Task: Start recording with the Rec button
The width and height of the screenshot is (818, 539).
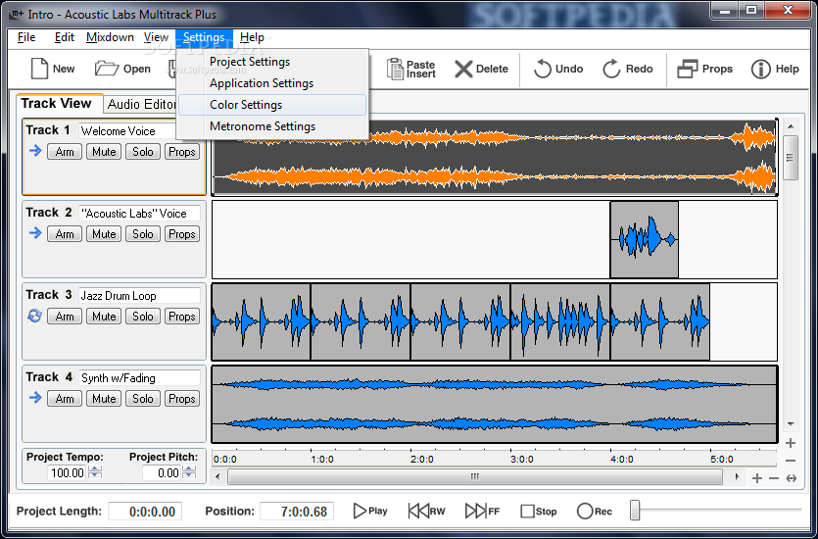Action: (x=595, y=512)
